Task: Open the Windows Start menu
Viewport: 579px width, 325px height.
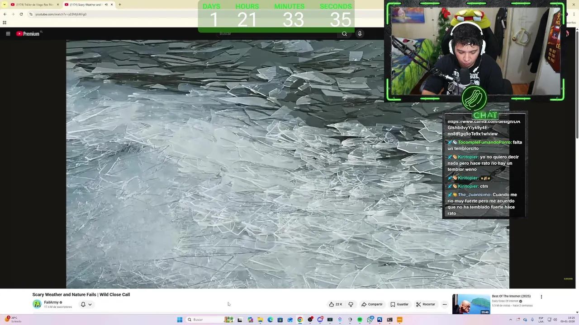Action: pyautogui.click(x=180, y=320)
